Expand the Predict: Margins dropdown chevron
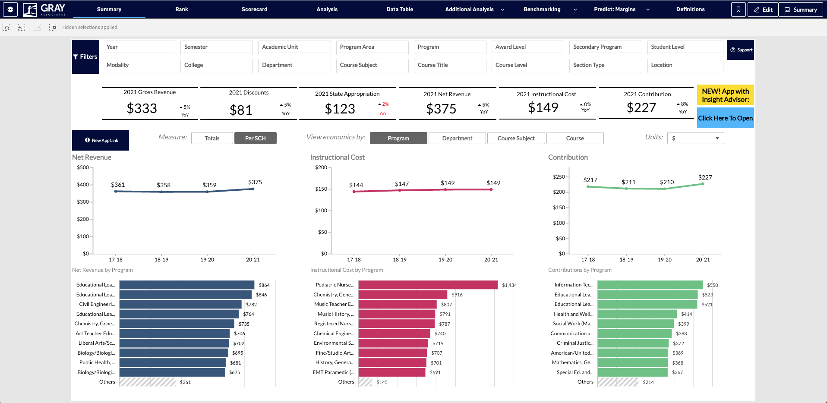 (648, 9)
